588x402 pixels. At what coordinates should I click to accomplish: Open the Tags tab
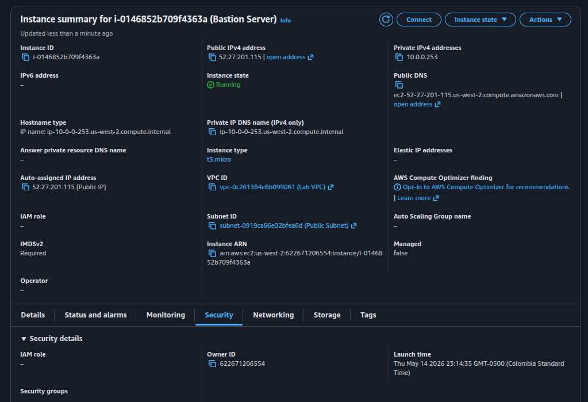pyautogui.click(x=368, y=315)
